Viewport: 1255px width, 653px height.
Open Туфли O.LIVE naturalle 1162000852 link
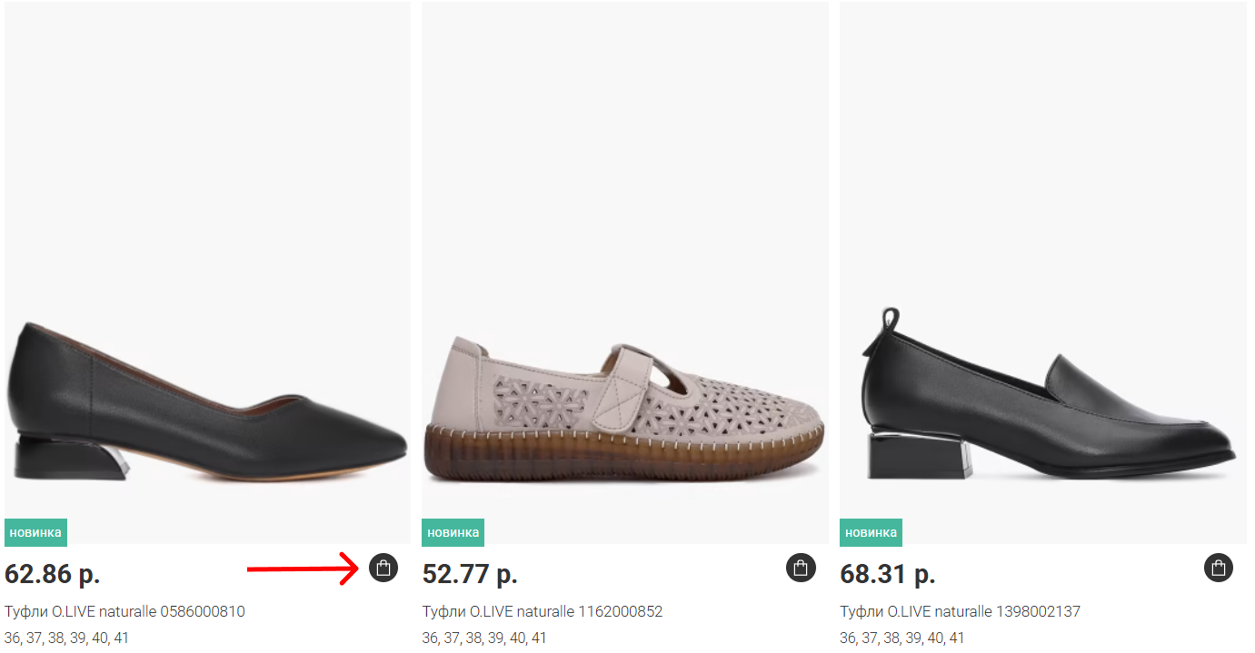pyautogui.click(x=543, y=611)
